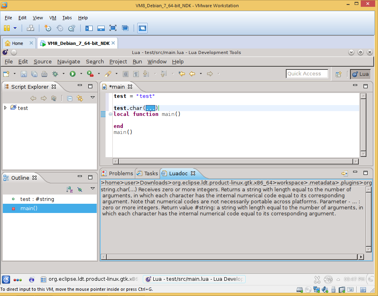
Task: Click the Eclipse New file toolbar icon
Action: pos(6,74)
